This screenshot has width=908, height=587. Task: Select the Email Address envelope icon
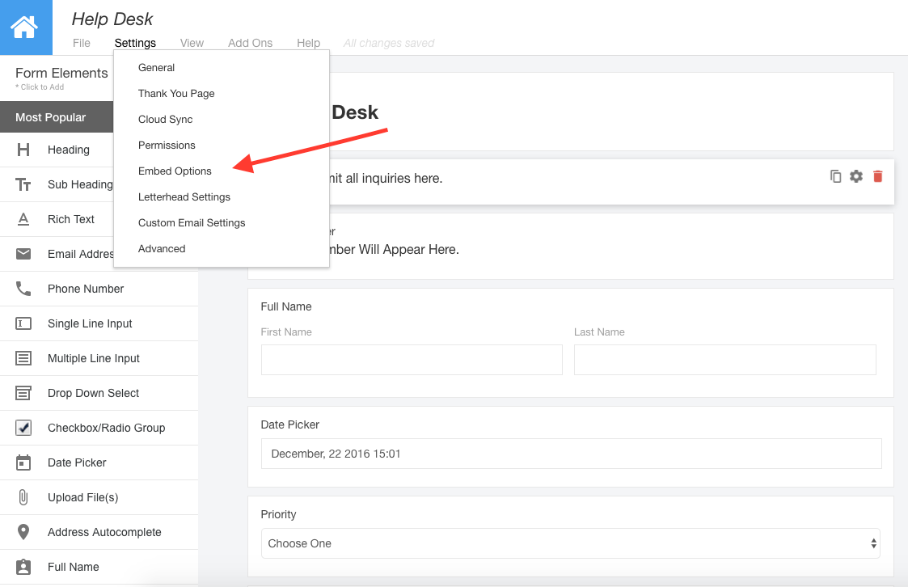click(23, 254)
